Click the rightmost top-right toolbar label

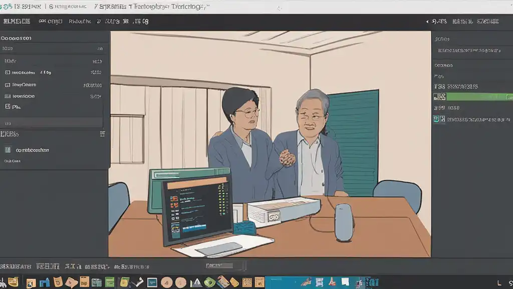488,22
